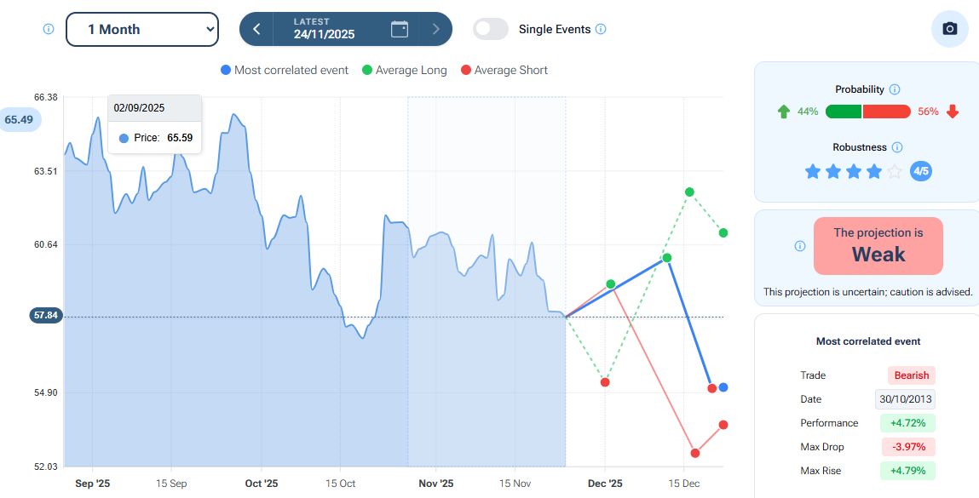Enable the Single Events toggle
The height and width of the screenshot is (498, 979).
pos(491,29)
